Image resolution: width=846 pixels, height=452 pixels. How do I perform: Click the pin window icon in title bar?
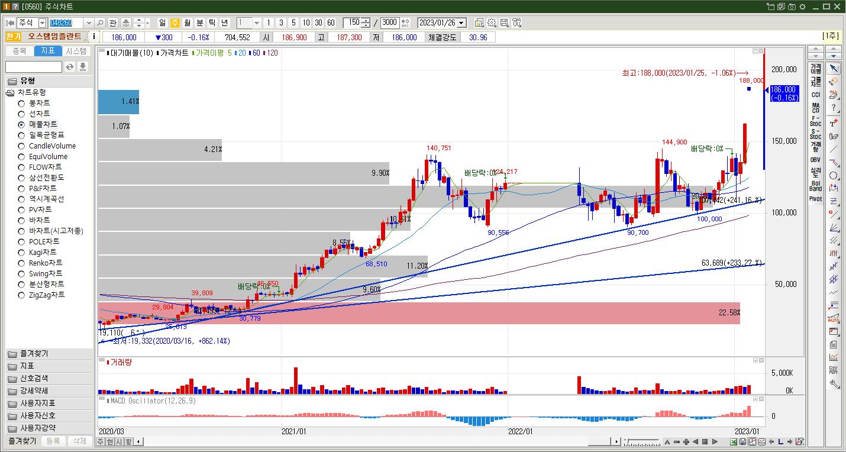click(770, 7)
